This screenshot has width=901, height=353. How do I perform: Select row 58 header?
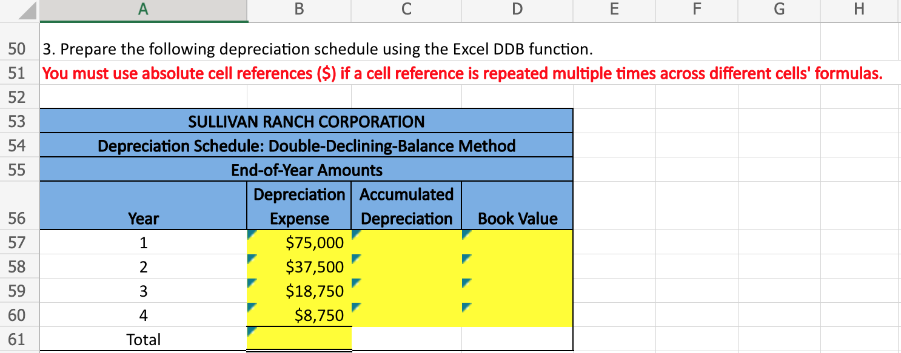pyautogui.click(x=19, y=266)
